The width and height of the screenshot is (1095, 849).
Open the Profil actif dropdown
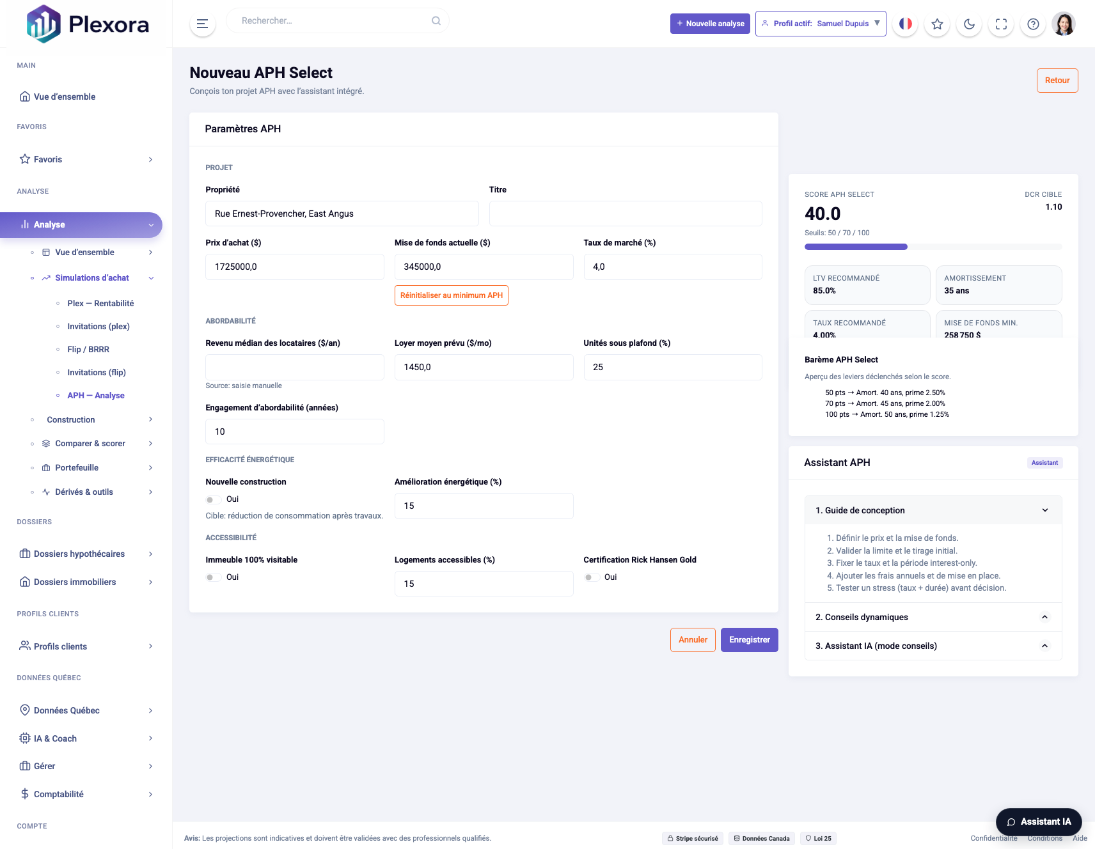click(821, 24)
